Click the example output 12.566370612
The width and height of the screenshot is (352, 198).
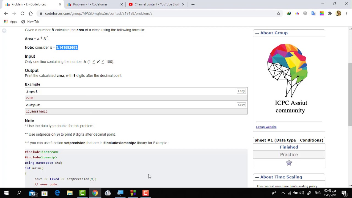point(37,112)
